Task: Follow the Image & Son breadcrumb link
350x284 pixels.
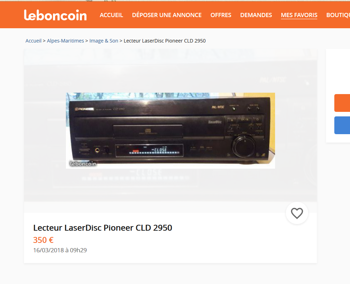Action: pos(104,41)
